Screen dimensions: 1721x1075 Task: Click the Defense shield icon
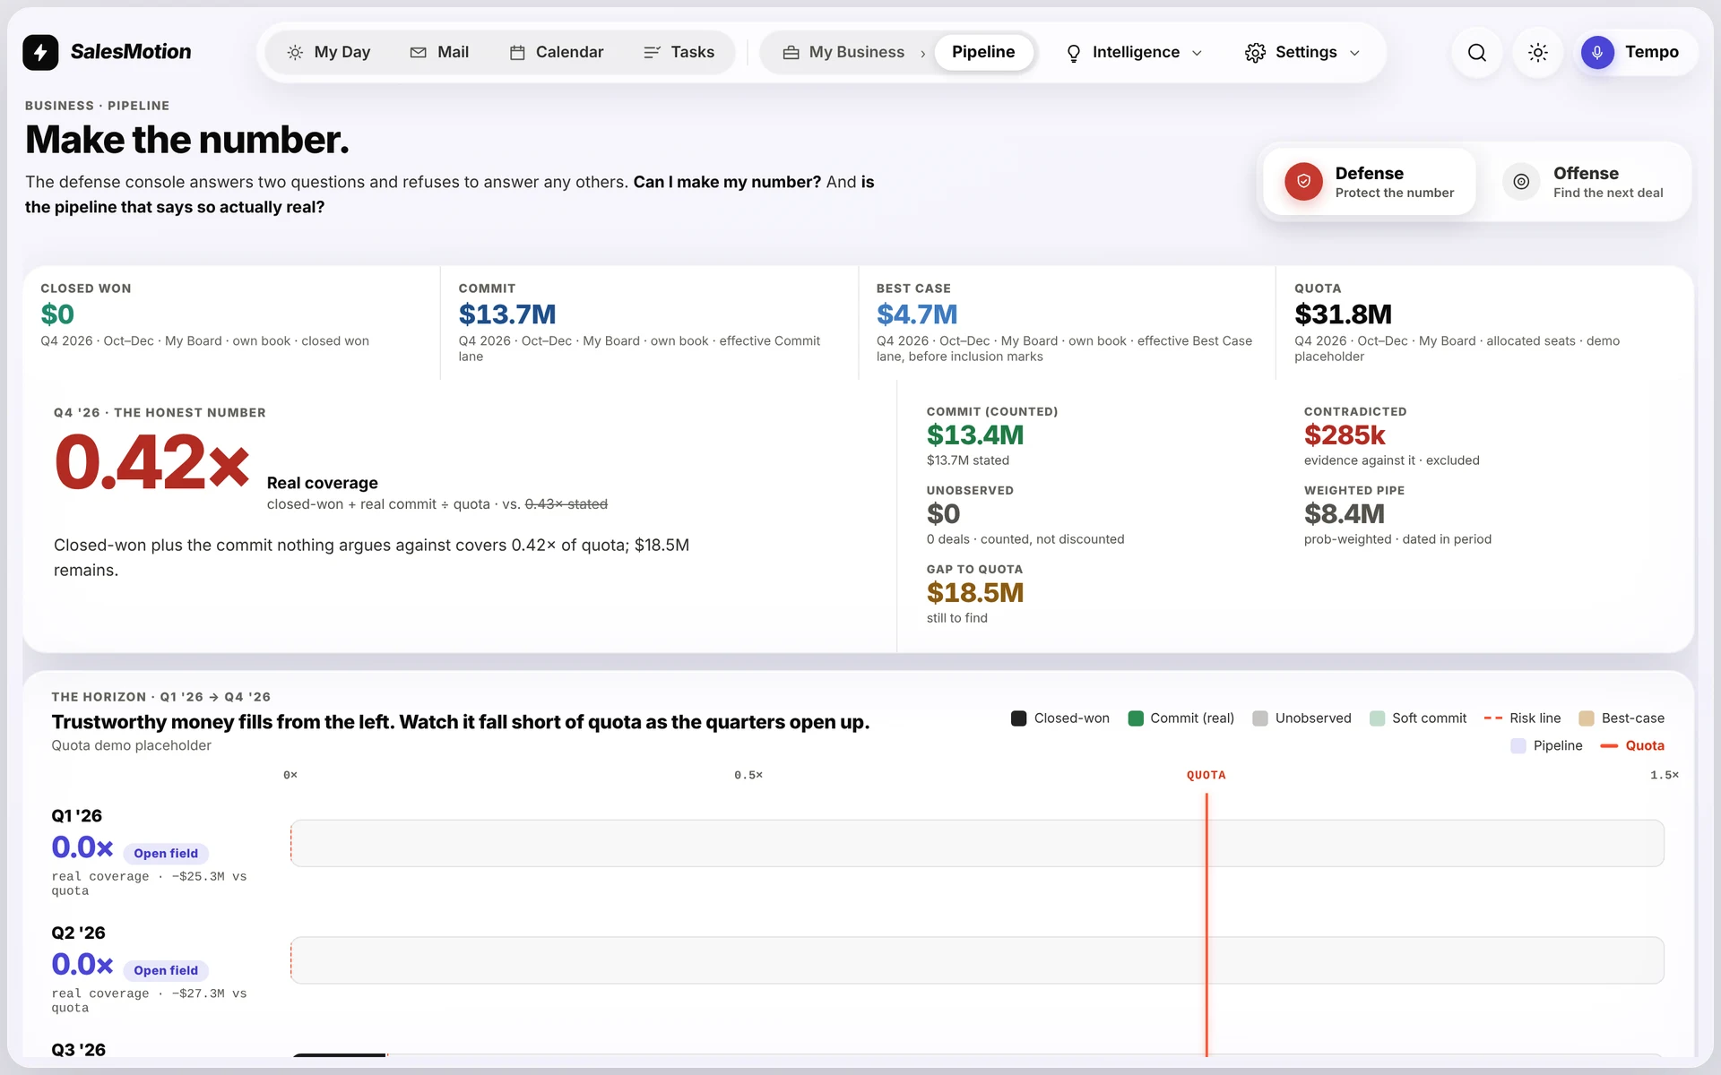pyautogui.click(x=1303, y=182)
